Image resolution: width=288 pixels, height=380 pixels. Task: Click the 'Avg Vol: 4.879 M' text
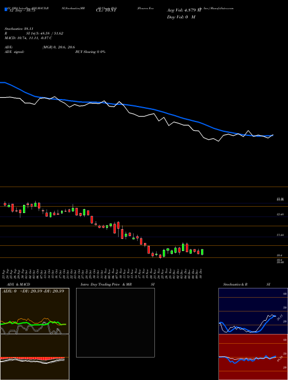click(x=184, y=10)
